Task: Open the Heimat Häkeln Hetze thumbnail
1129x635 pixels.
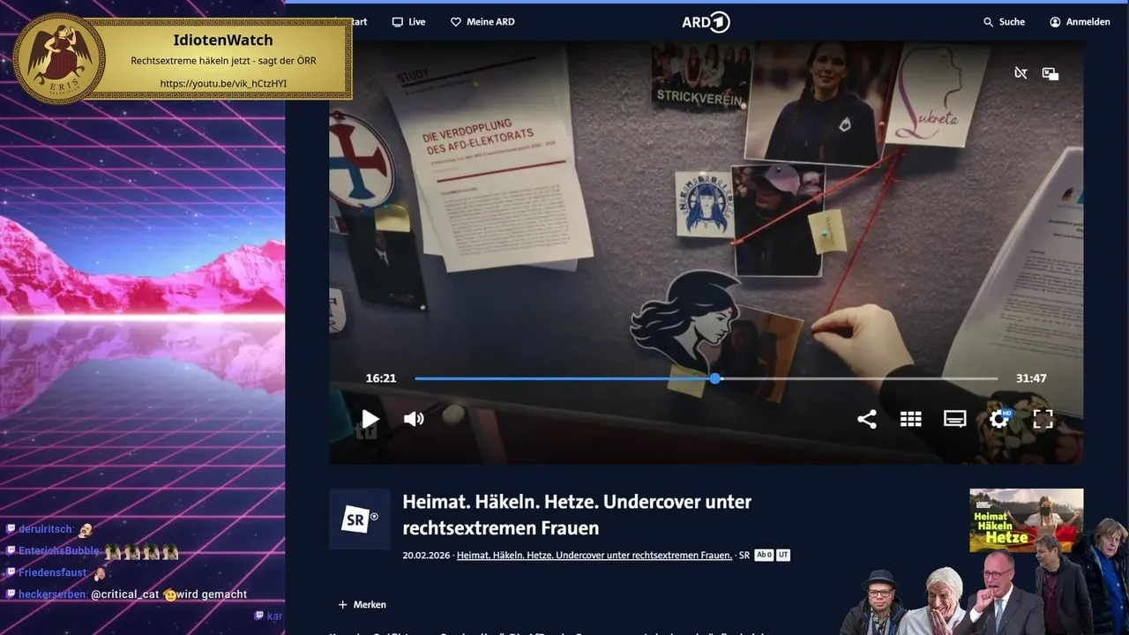Action: tap(1026, 520)
